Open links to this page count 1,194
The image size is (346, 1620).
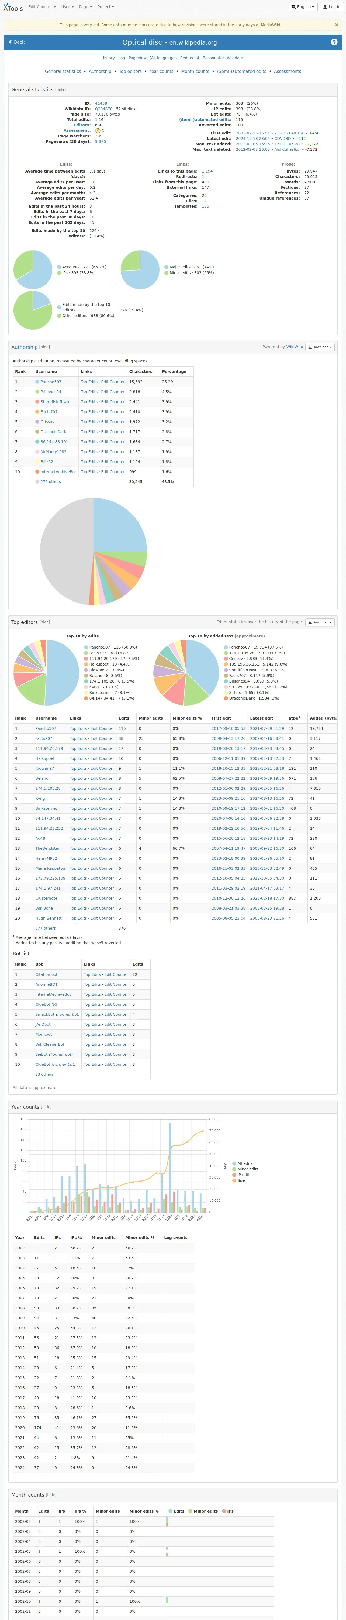pos(207,172)
